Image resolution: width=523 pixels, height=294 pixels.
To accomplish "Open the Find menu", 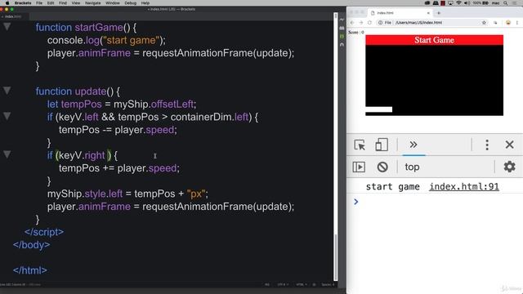I will (63, 3).
